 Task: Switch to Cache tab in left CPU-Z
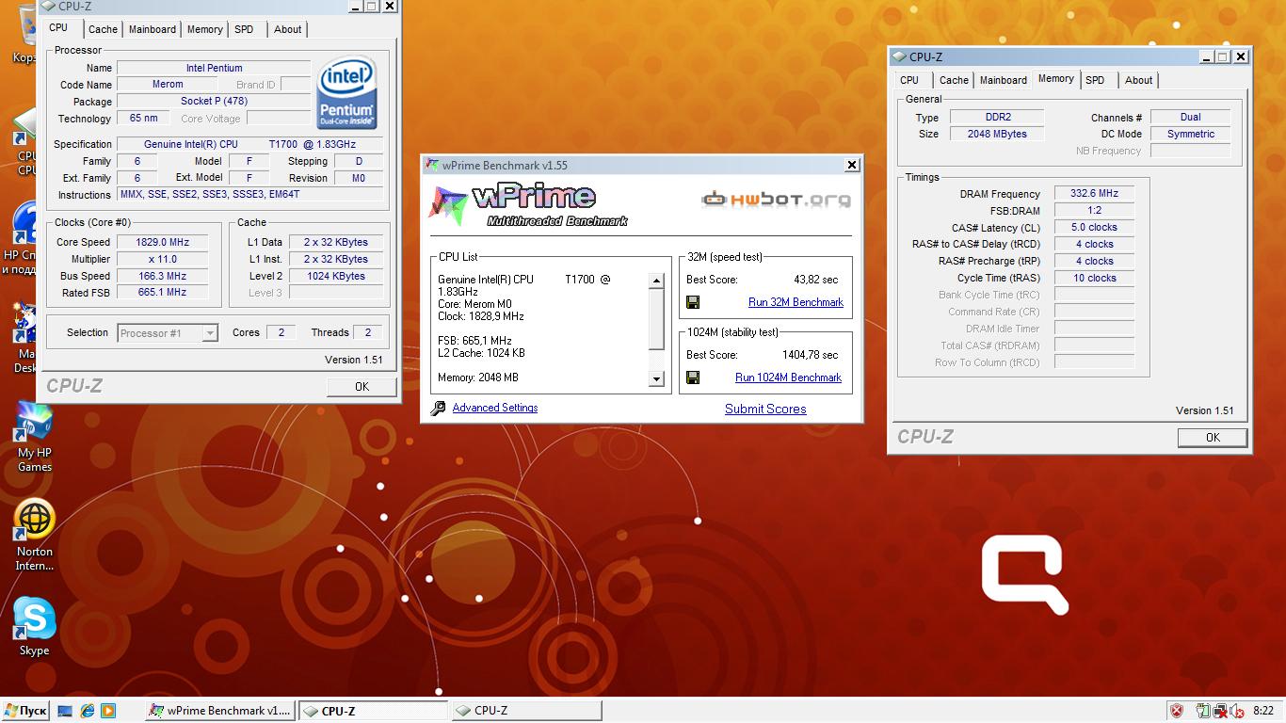coord(103,29)
